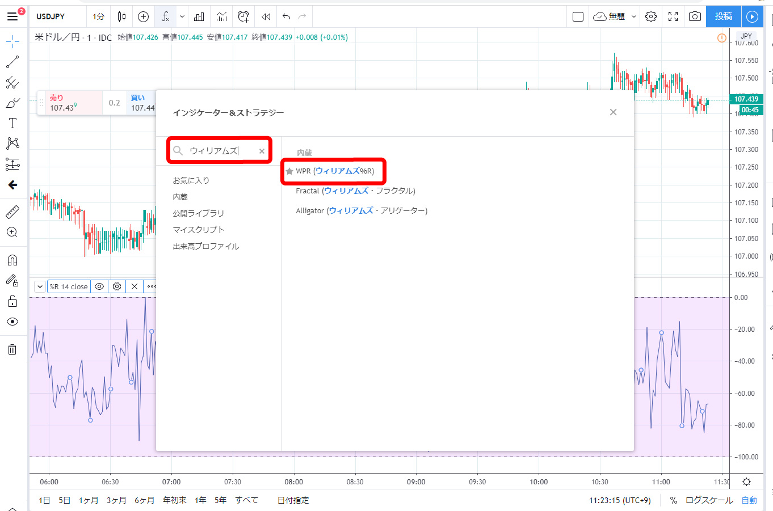Screen dimensions: 773x511
Task: Select the text annotation tool
Action: click(12, 123)
